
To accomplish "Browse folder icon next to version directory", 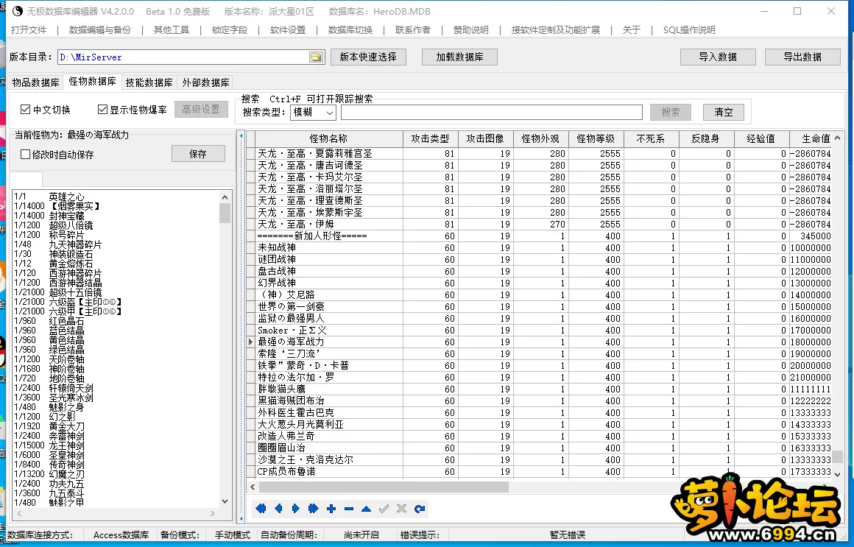I will point(315,57).
